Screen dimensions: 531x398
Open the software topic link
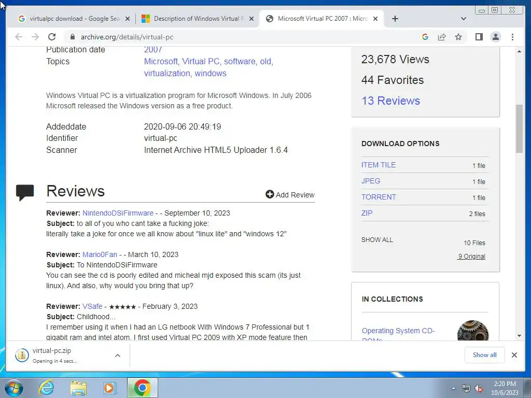click(x=240, y=61)
